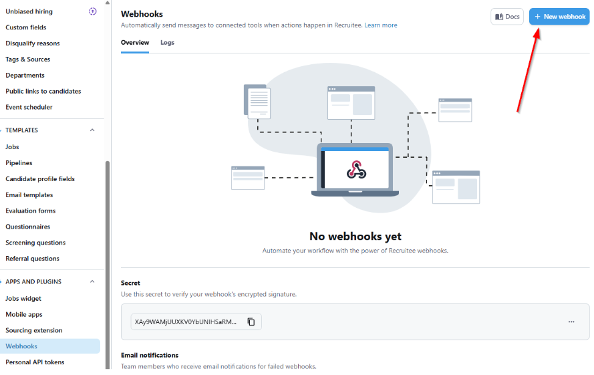The width and height of the screenshot is (594, 375).
Task: Open Tags & Sources settings
Action: (27, 59)
